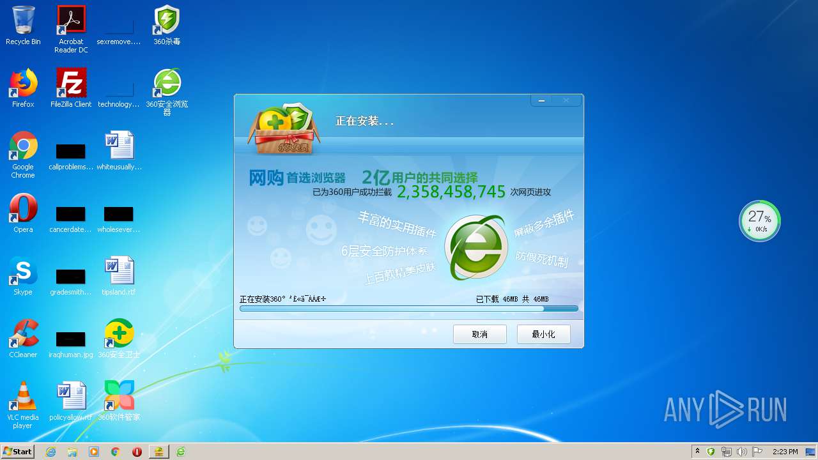Open 360安全卫士 desktop shortcut

point(119,339)
